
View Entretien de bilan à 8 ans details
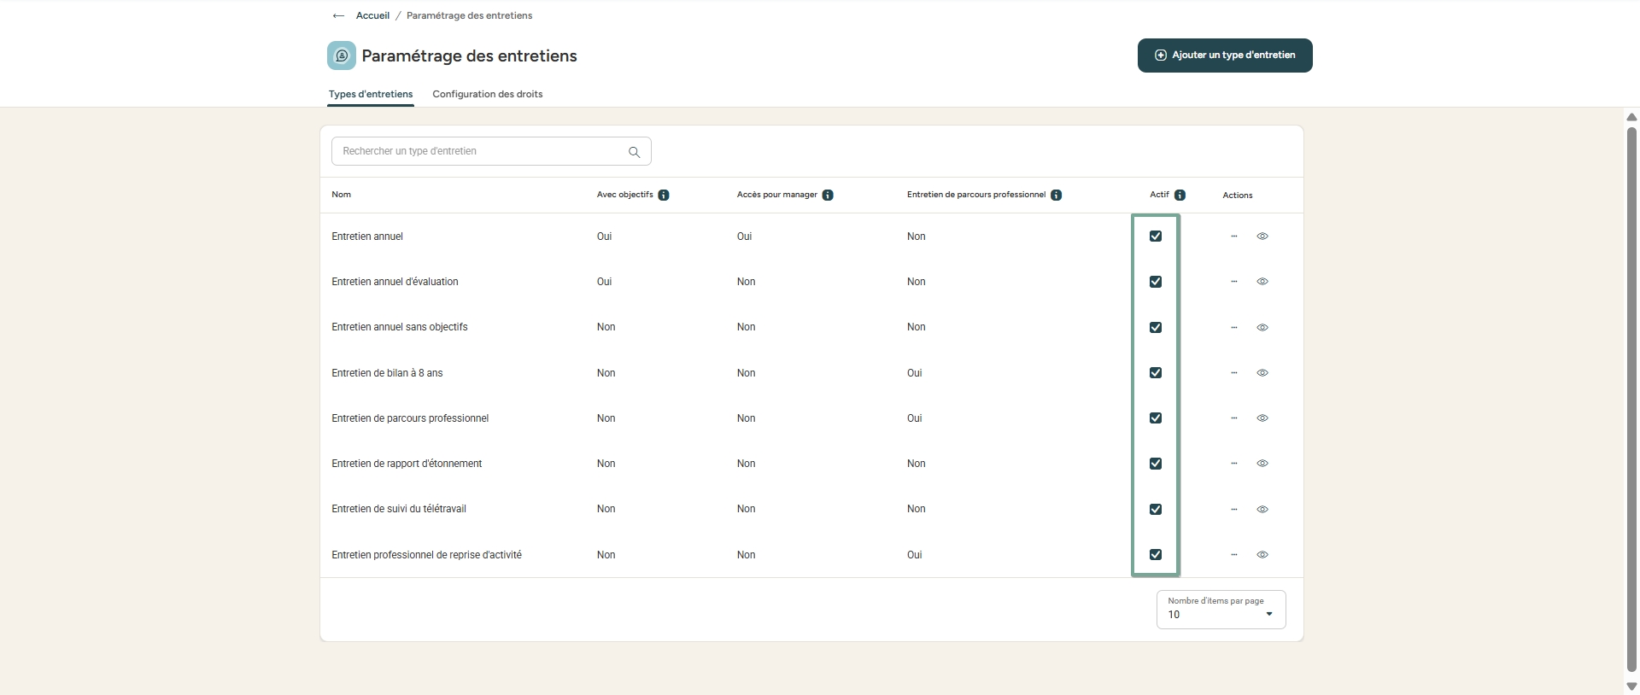pos(1262,373)
